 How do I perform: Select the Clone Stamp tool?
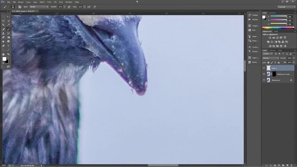[3, 33]
